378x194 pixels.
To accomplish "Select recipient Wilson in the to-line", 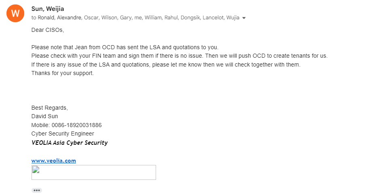I will (x=110, y=18).
